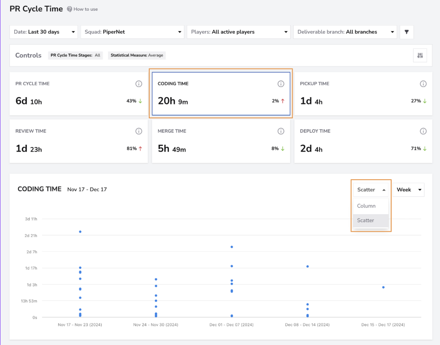Click the Nov 24 - Nov 30 (2024) axis label
The width and height of the screenshot is (440, 345).
click(156, 325)
